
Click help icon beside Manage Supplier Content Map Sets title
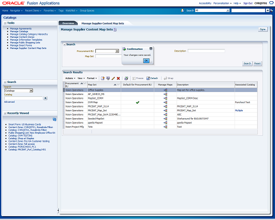point(115,30)
